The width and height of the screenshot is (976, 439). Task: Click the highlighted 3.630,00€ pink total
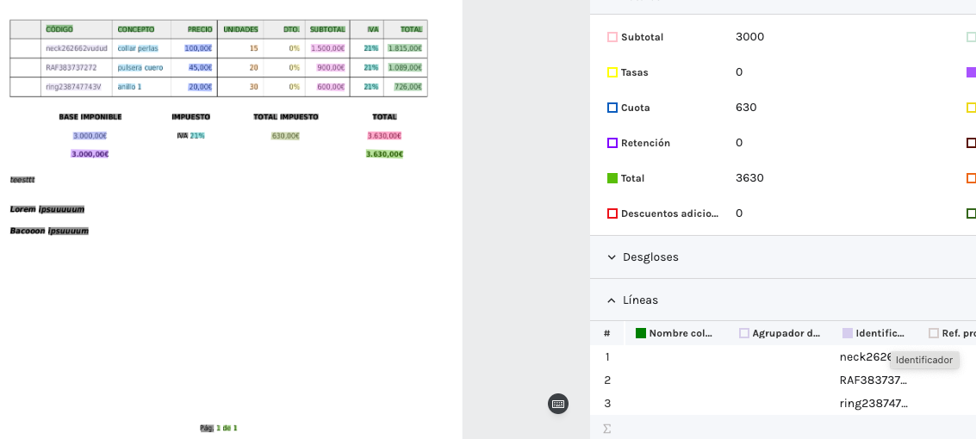point(384,136)
